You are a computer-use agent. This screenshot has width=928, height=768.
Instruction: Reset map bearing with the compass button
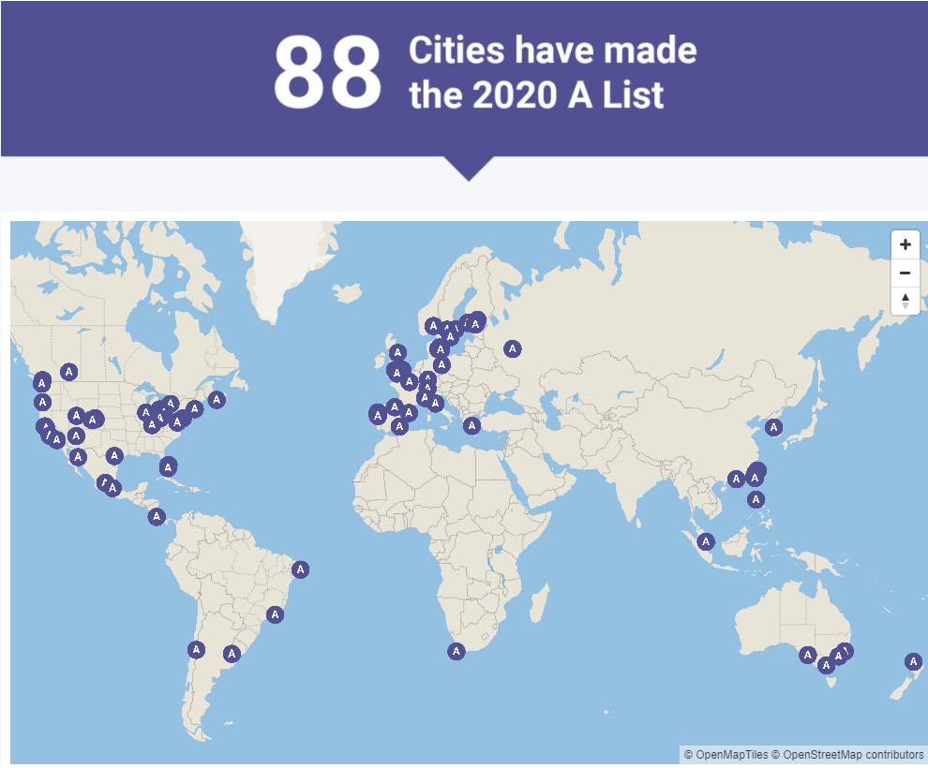coord(905,301)
